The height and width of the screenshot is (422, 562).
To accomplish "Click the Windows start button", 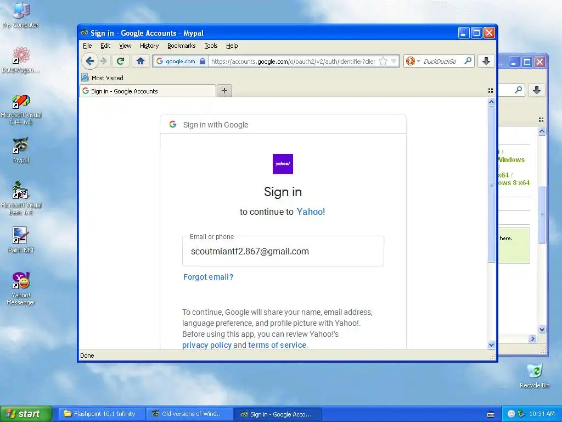I will (26, 414).
